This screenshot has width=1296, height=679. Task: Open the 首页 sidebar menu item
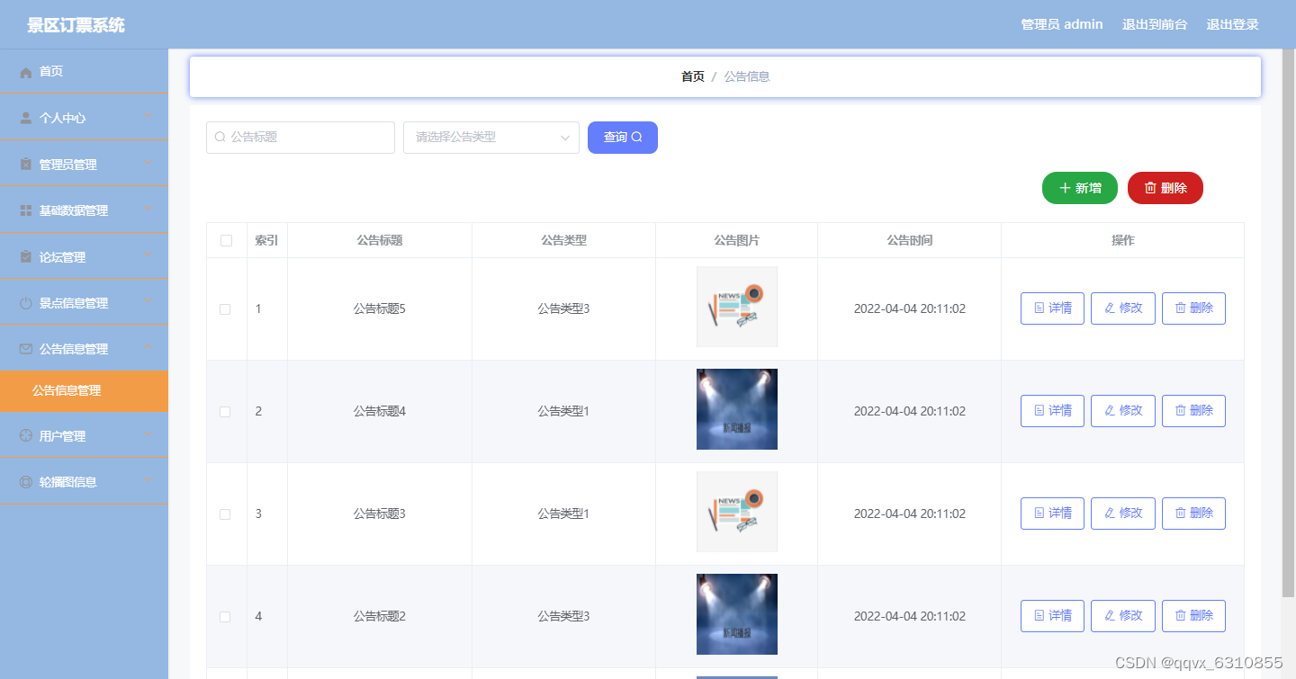[x=84, y=72]
